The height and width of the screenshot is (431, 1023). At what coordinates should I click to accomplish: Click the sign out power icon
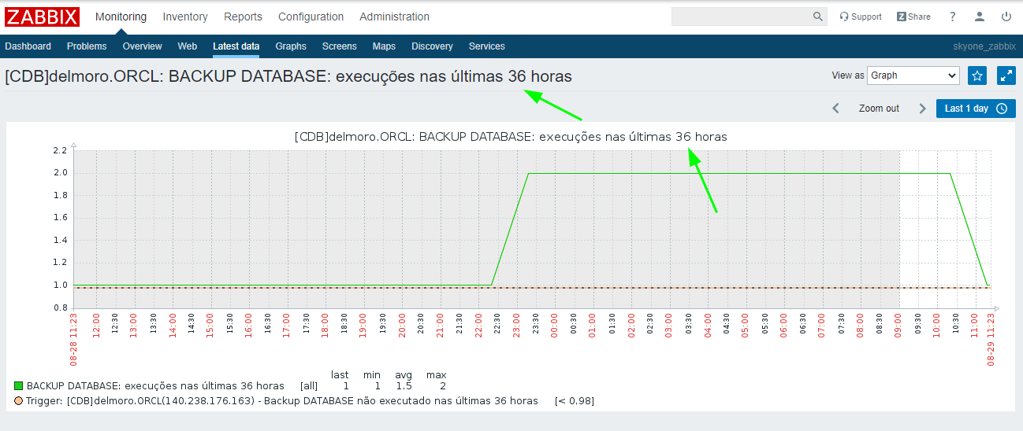(1006, 17)
